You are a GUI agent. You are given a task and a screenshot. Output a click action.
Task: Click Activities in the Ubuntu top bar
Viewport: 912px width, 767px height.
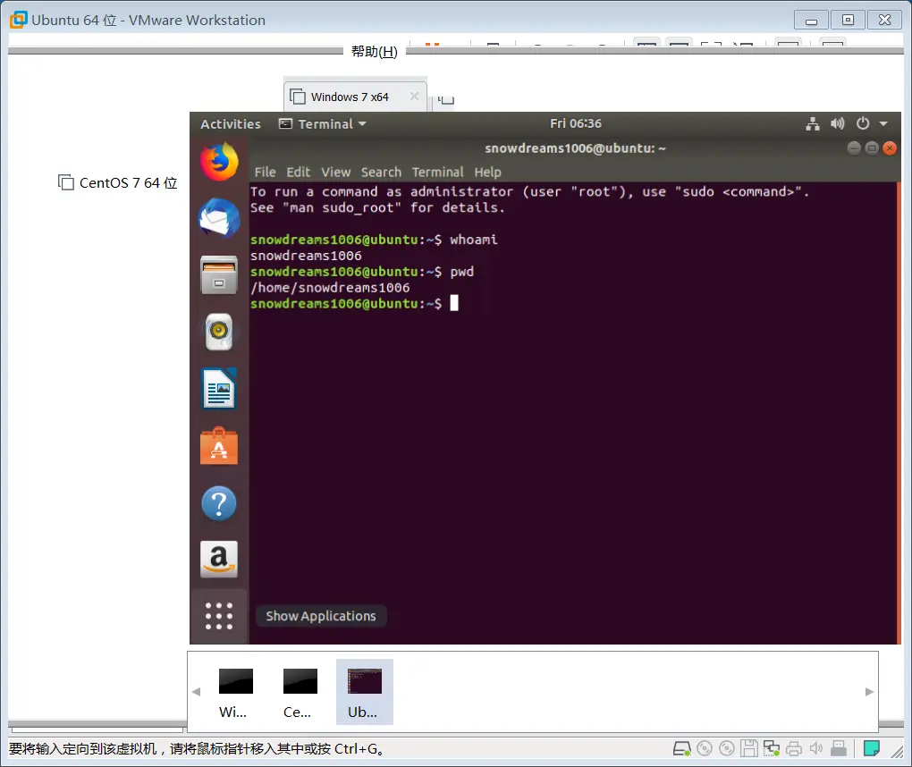click(229, 123)
